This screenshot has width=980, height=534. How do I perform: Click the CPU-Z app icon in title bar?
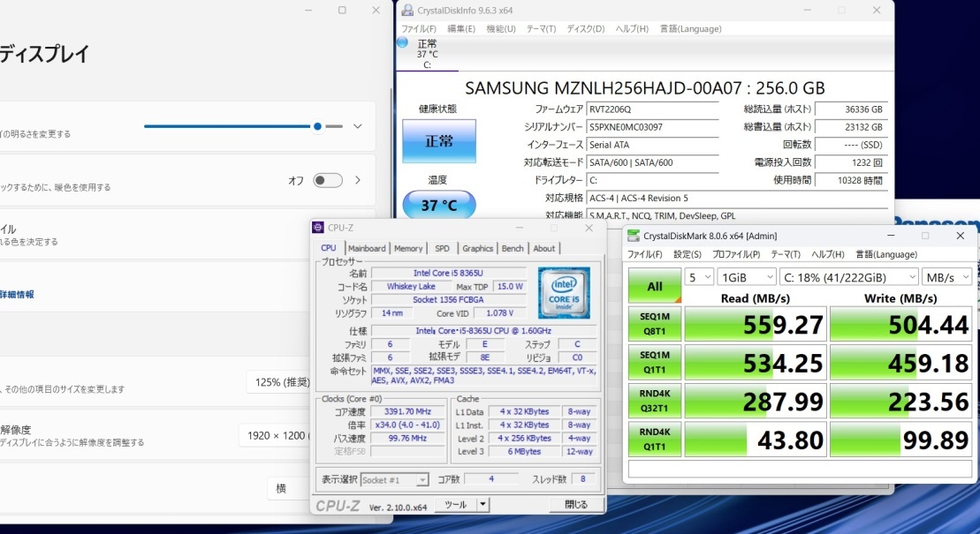318,228
